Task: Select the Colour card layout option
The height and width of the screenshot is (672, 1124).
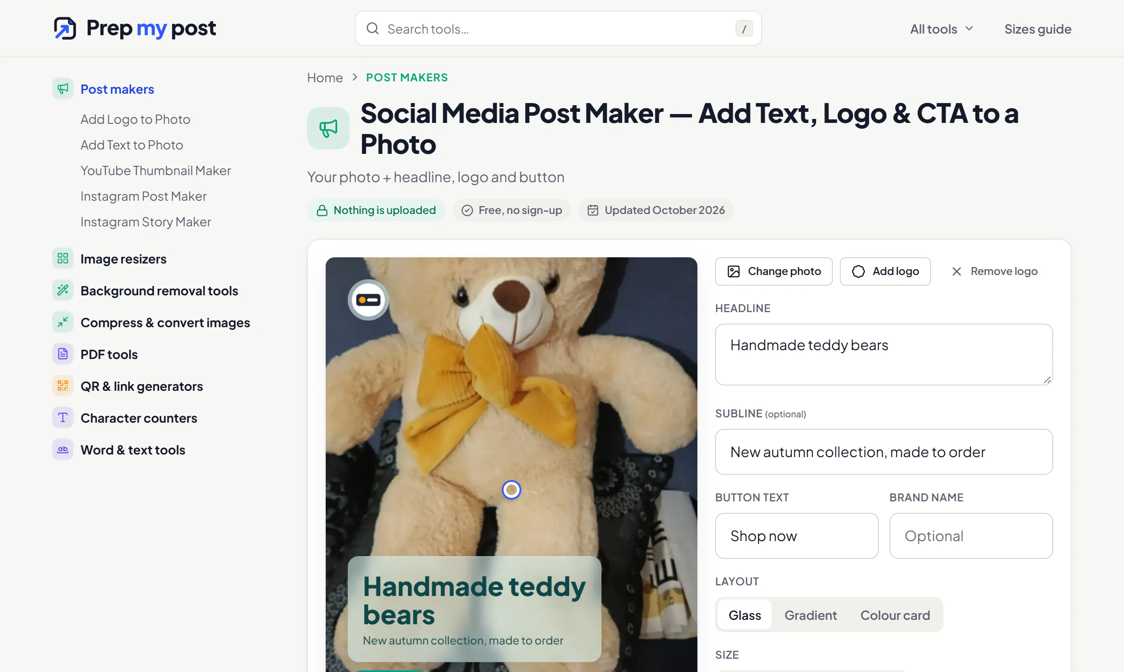Action: pyautogui.click(x=895, y=615)
